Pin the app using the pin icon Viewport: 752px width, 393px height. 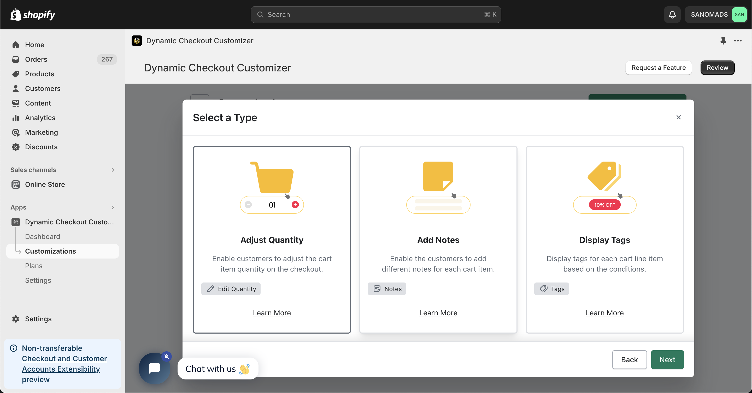(723, 41)
